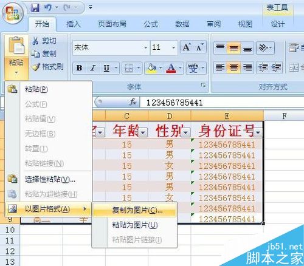The image size is (304, 266).
Task: Select the column E header
Action: coord(227,116)
